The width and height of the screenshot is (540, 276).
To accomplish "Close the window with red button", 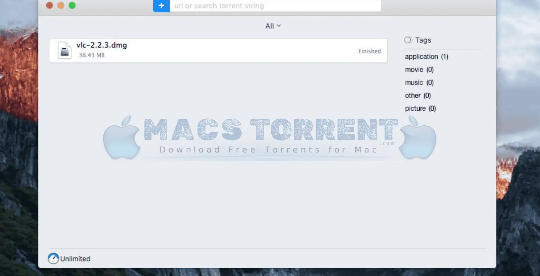I will [x=49, y=5].
